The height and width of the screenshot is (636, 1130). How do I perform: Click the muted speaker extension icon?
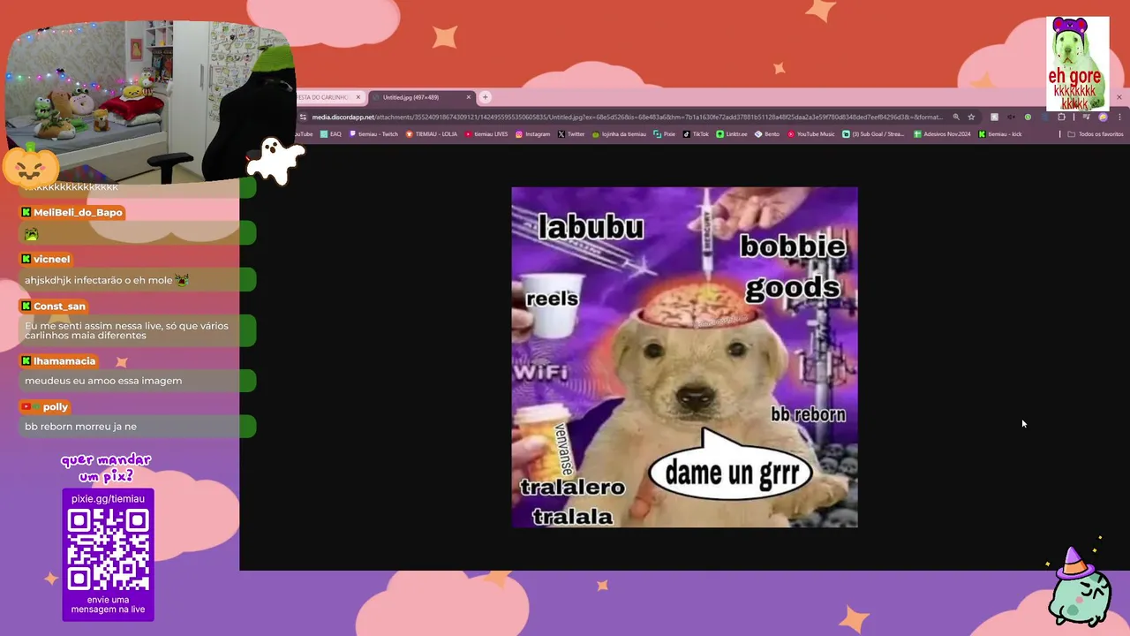[x=1011, y=117]
